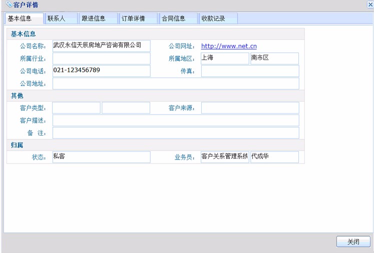Click the empty 客户来源 field
The height and width of the screenshot is (253, 374).
coord(250,108)
